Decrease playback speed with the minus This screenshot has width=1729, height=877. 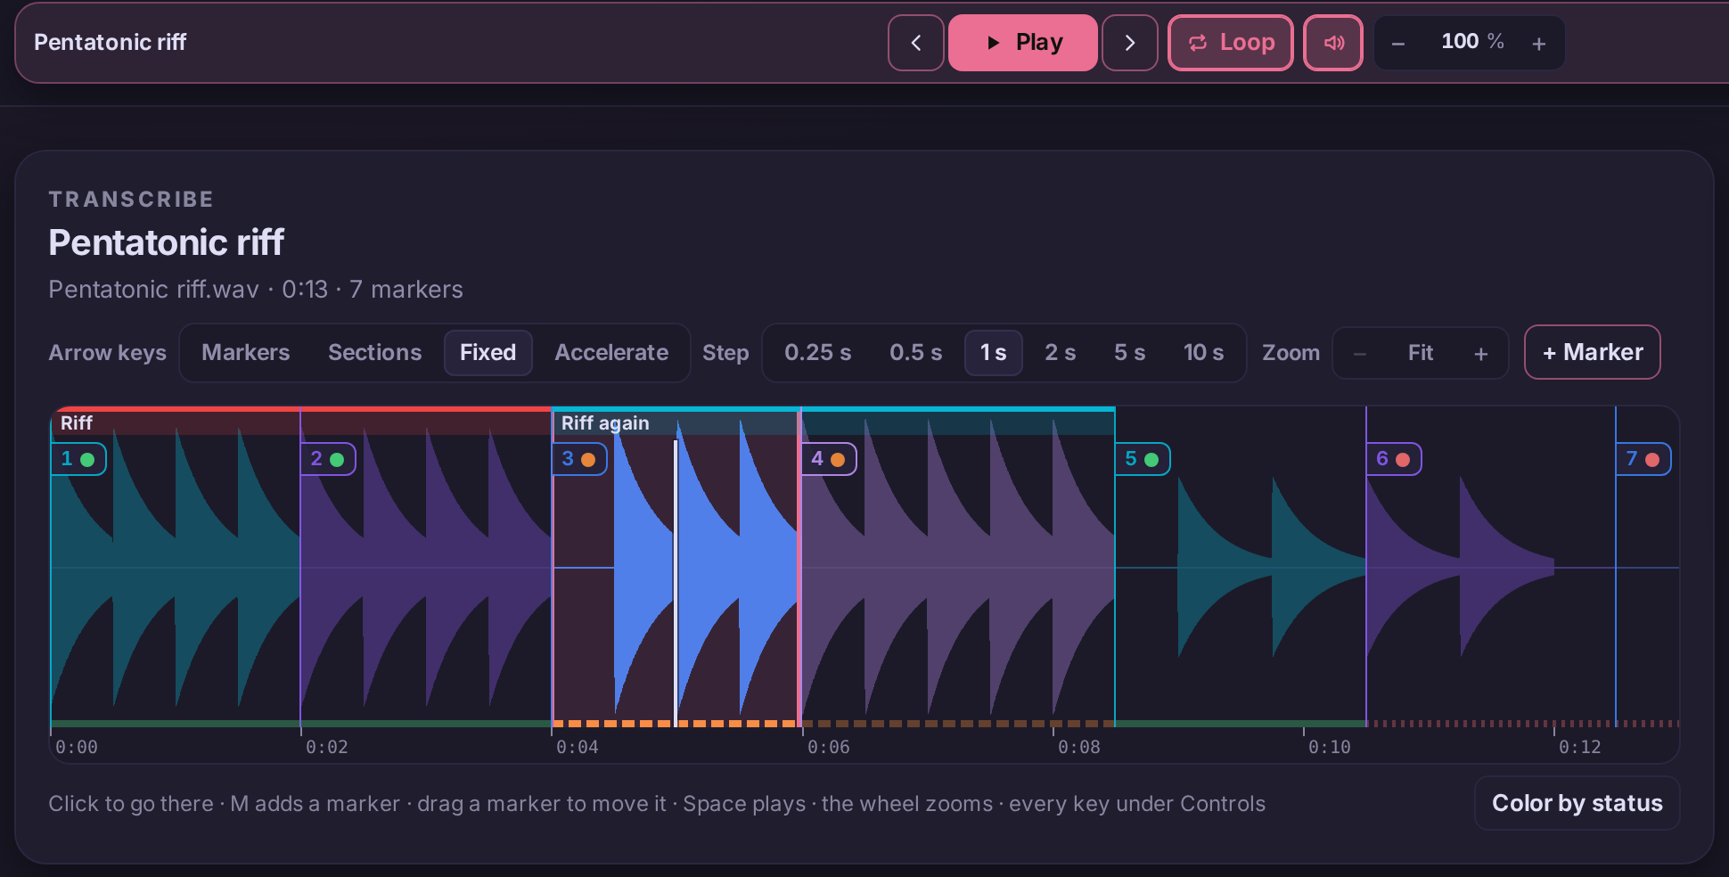point(1398,43)
